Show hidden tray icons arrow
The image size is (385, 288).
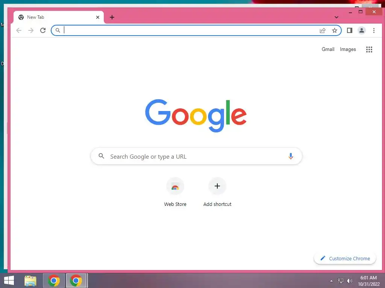click(332, 281)
